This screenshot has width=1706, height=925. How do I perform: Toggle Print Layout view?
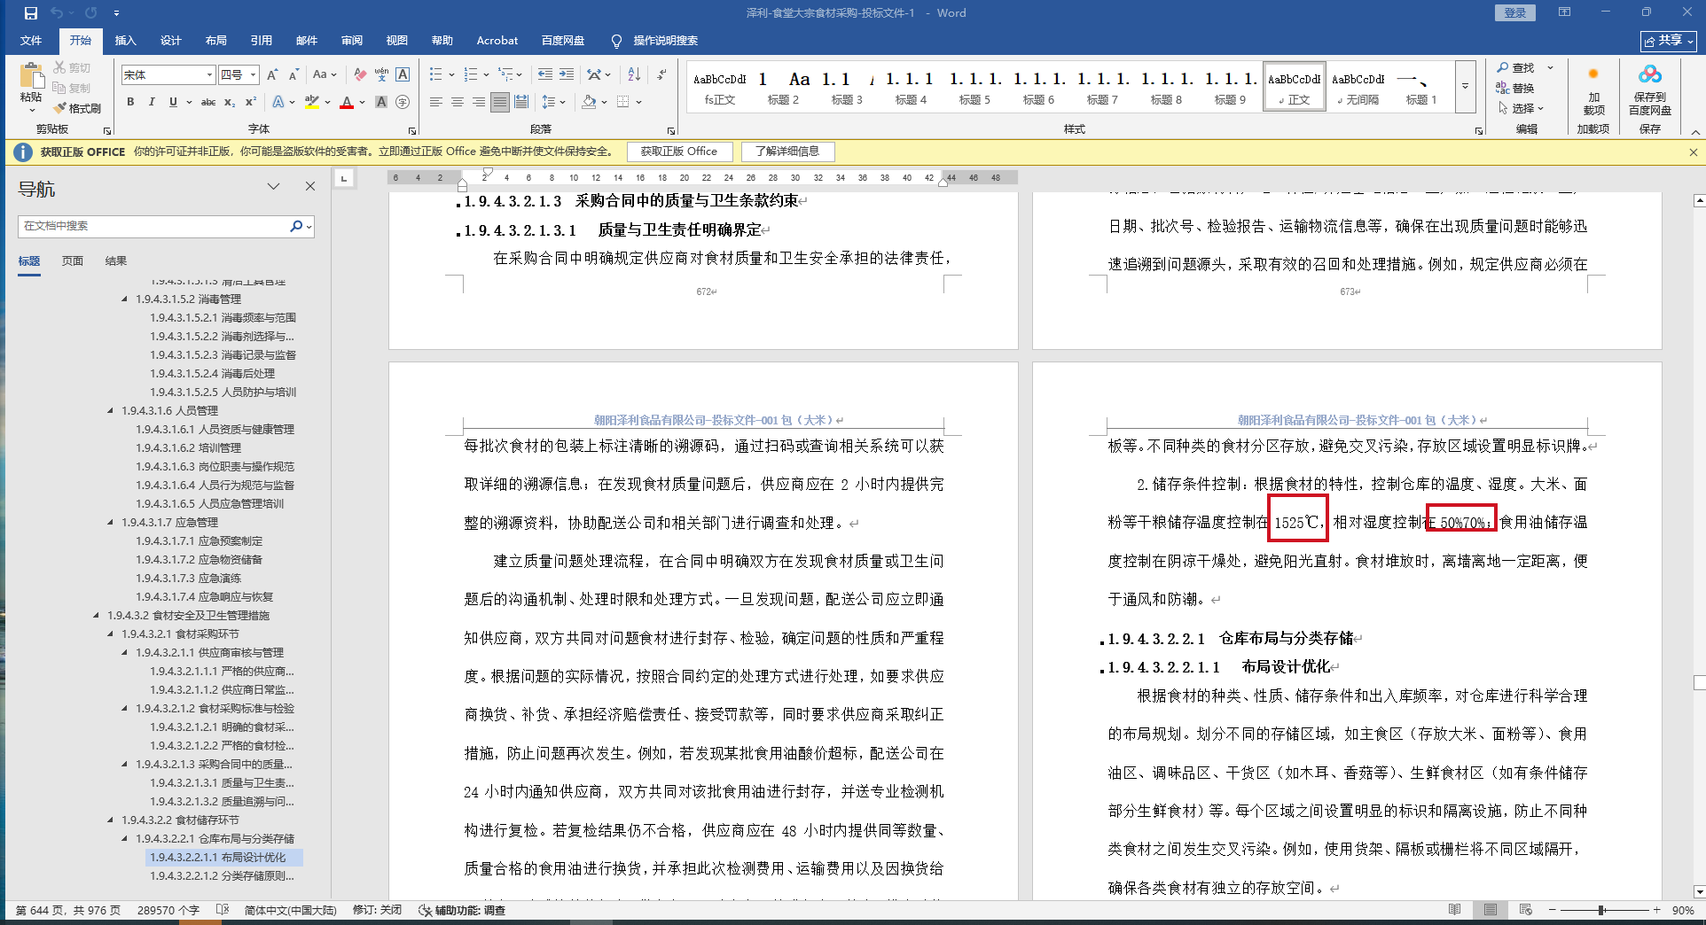click(1491, 910)
